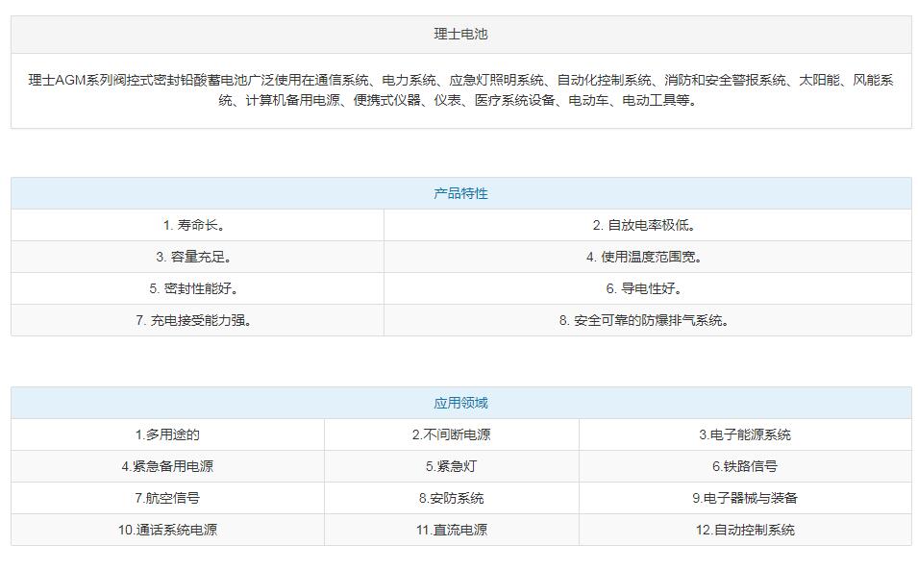Click the cell '12.自动控制系统'
This screenshot has height=570, width=918.
click(745, 529)
